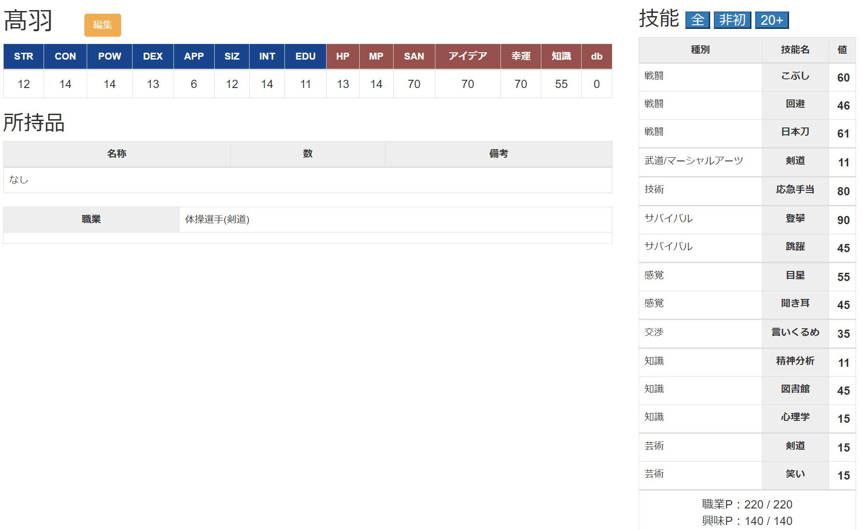The height and width of the screenshot is (530, 862).
Task: Click the アイデア column header
Action: point(467,56)
